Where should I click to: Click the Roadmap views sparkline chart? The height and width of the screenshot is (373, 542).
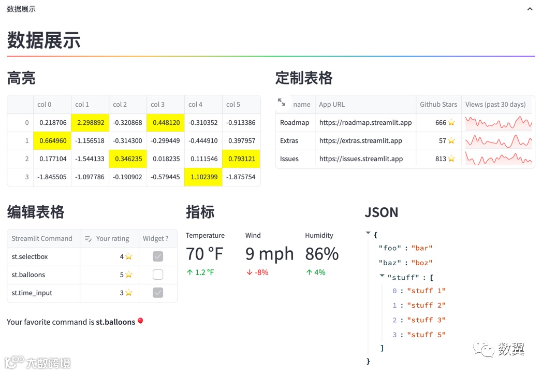pyautogui.click(x=498, y=122)
